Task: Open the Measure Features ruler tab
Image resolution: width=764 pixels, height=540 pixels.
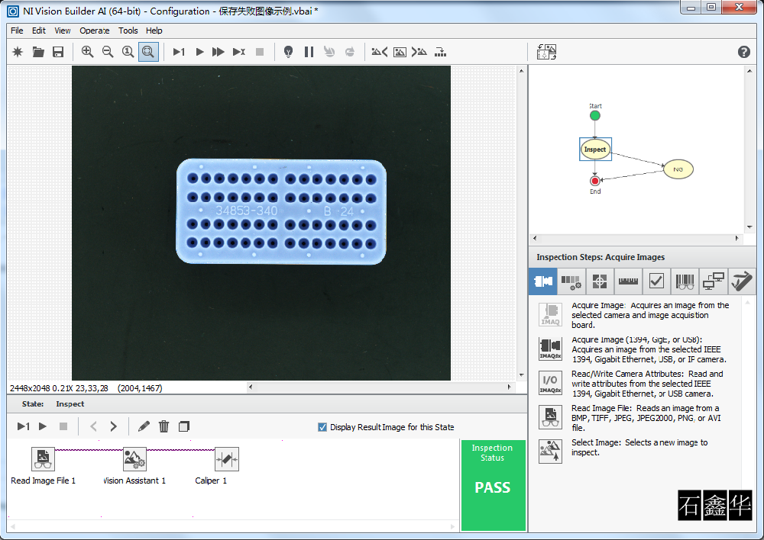Action: [628, 281]
